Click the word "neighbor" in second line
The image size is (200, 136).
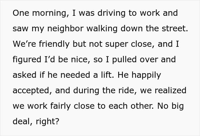(65, 29)
